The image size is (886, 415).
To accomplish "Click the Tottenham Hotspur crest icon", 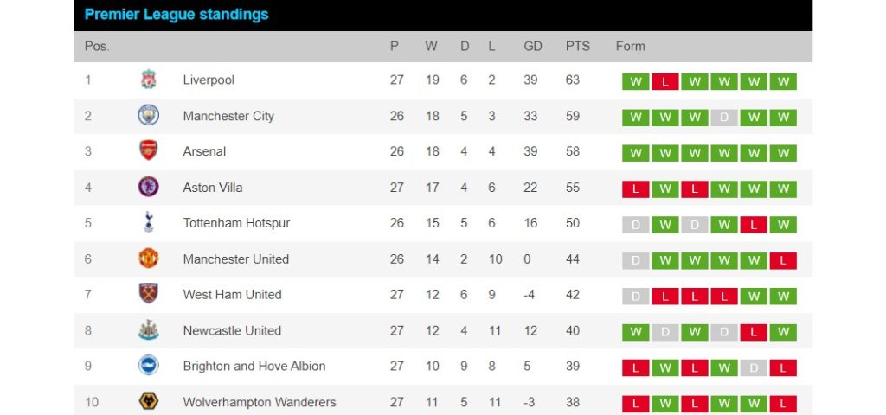I will click(149, 223).
